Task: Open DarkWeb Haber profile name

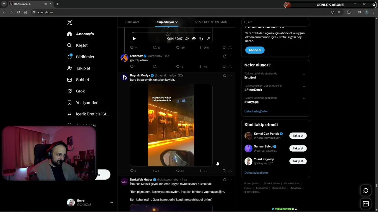Action: pyautogui.click(x=141, y=180)
